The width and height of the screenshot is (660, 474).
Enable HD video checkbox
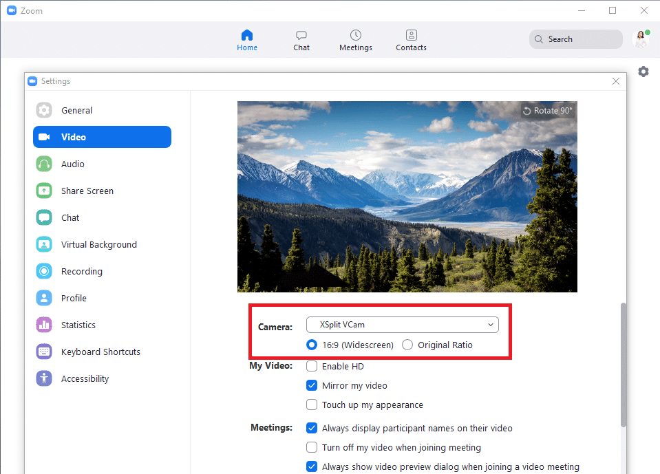(312, 366)
